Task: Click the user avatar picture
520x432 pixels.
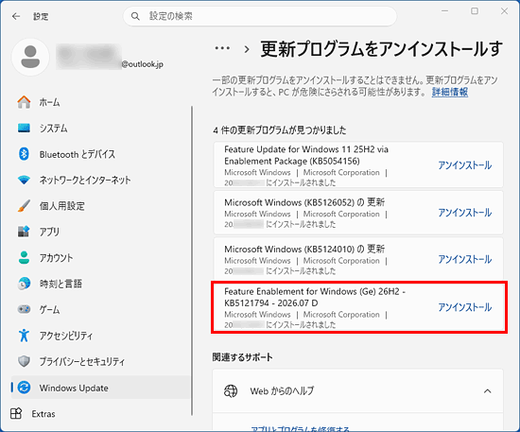Action: tap(30, 57)
